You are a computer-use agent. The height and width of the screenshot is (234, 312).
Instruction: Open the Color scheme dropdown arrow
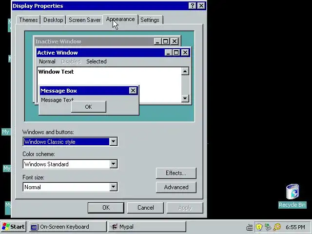point(113,164)
